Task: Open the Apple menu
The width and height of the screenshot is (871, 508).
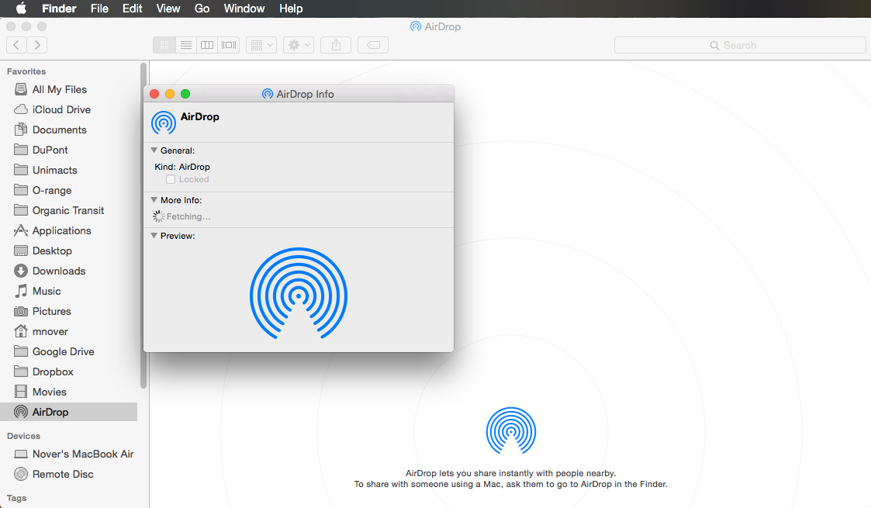Action: pyautogui.click(x=21, y=9)
